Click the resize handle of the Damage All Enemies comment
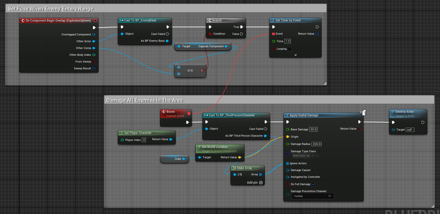This screenshot has height=214, width=440. click(x=433, y=206)
